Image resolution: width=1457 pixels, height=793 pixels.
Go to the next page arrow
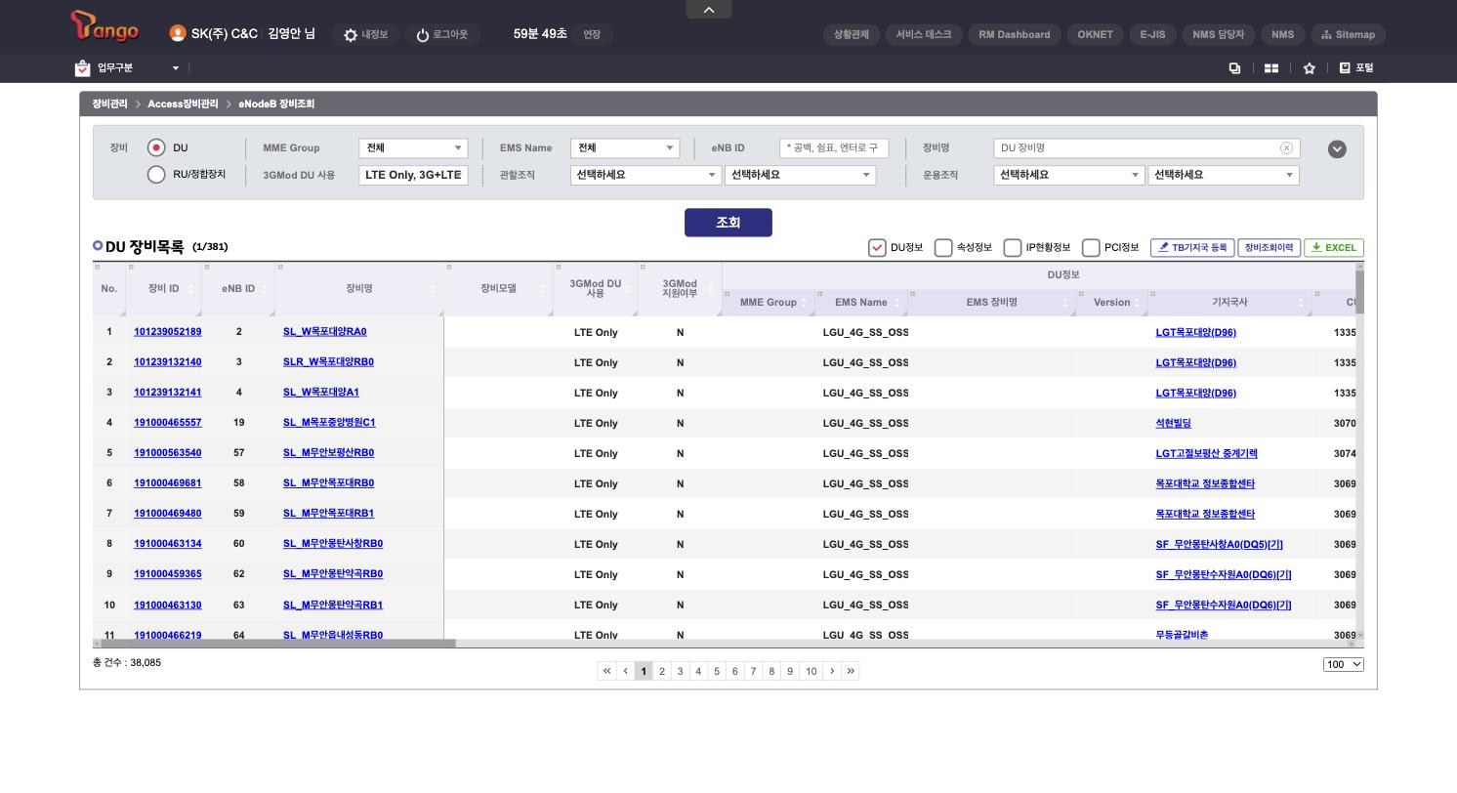tap(832, 671)
